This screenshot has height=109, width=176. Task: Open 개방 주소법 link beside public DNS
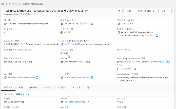point(150,36)
